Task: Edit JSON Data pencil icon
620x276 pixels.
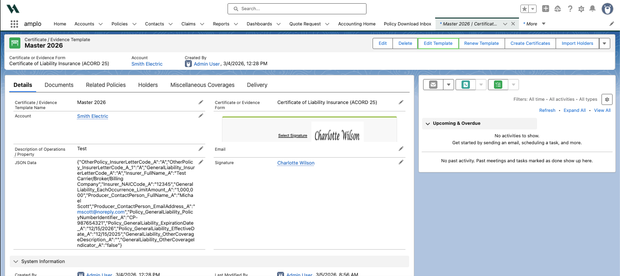Action: coord(201,162)
